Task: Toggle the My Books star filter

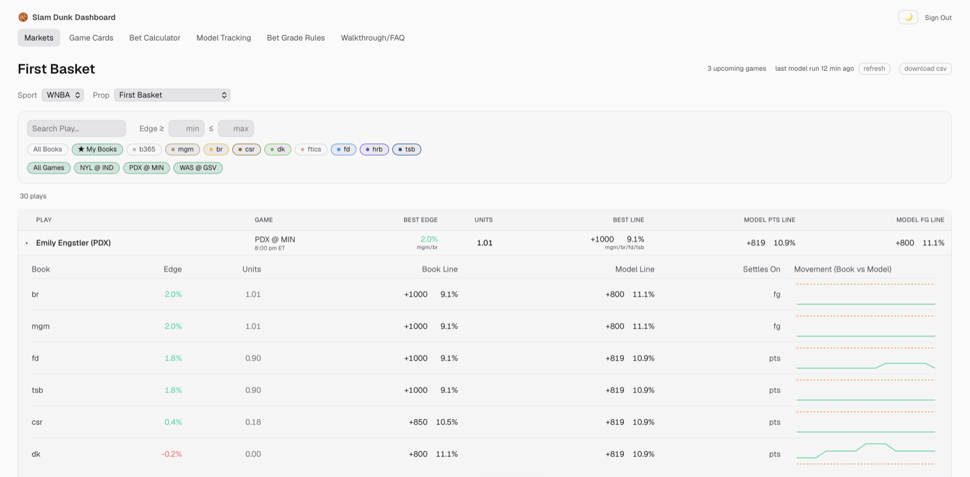Action: pos(98,150)
